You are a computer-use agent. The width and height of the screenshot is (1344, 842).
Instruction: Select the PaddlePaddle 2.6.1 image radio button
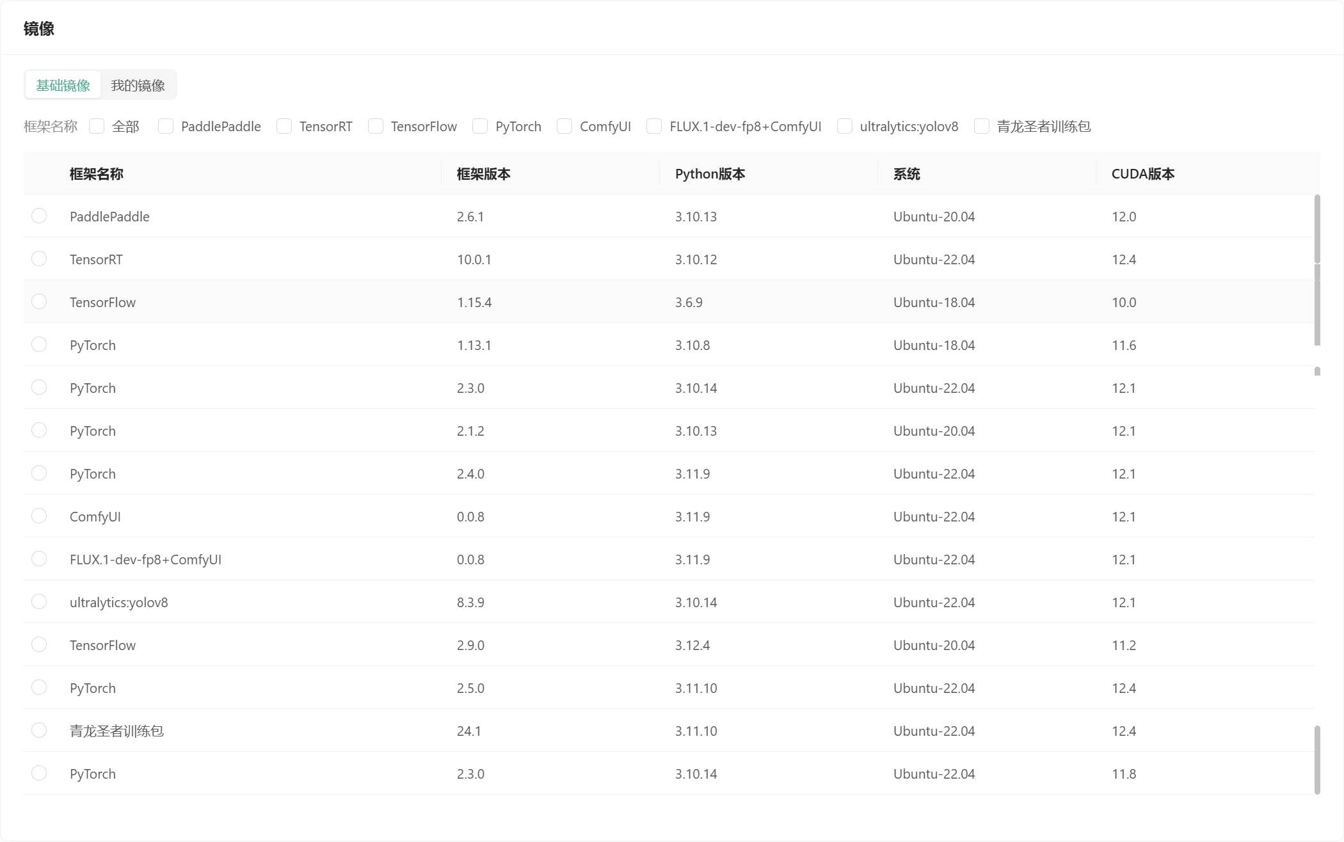tap(39, 216)
